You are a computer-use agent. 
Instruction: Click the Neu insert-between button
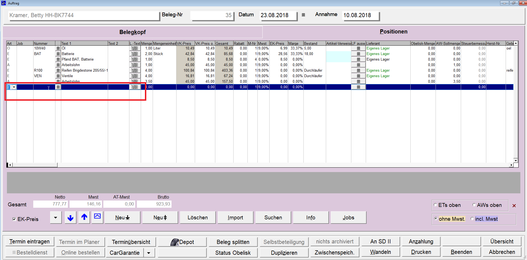pos(160,218)
